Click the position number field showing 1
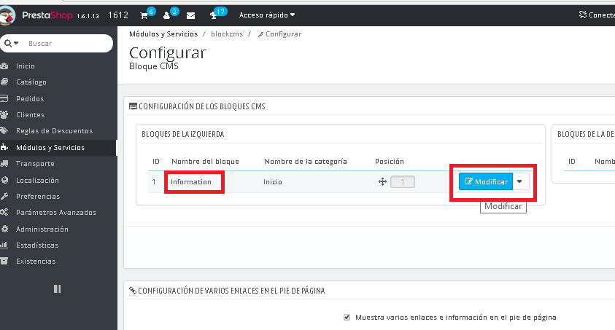615x330 pixels. tap(403, 181)
